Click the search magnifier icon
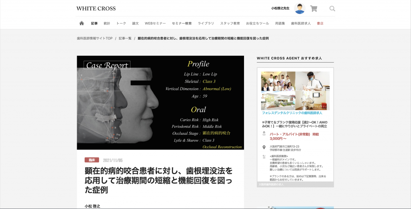411x209 pixels. pos(332,9)
